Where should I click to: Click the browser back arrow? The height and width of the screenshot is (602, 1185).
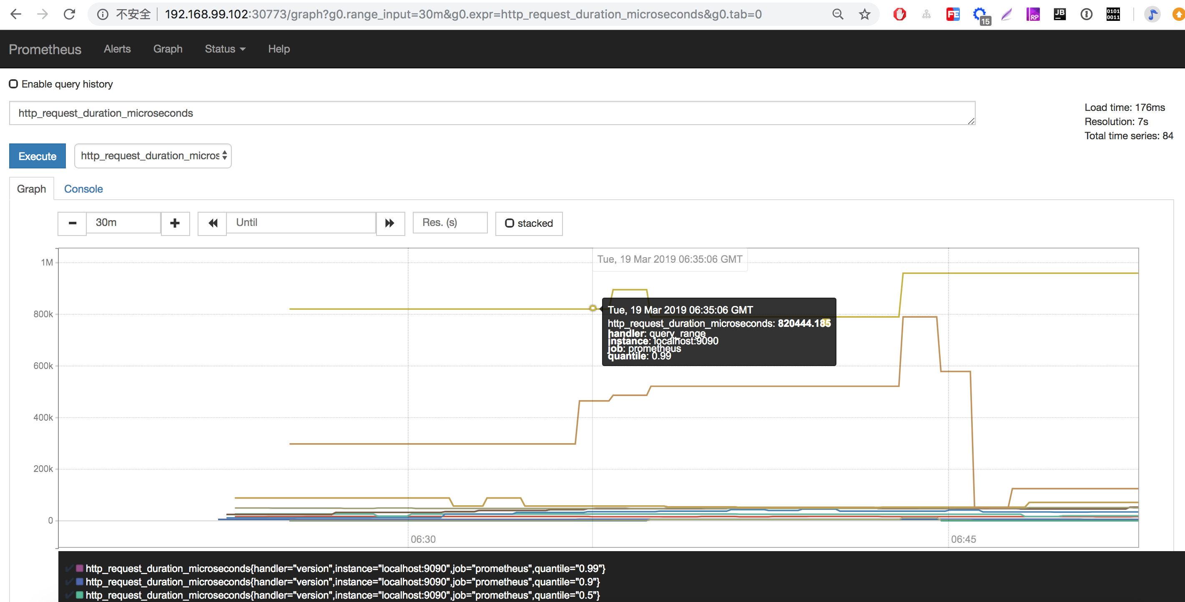(16, 14)
